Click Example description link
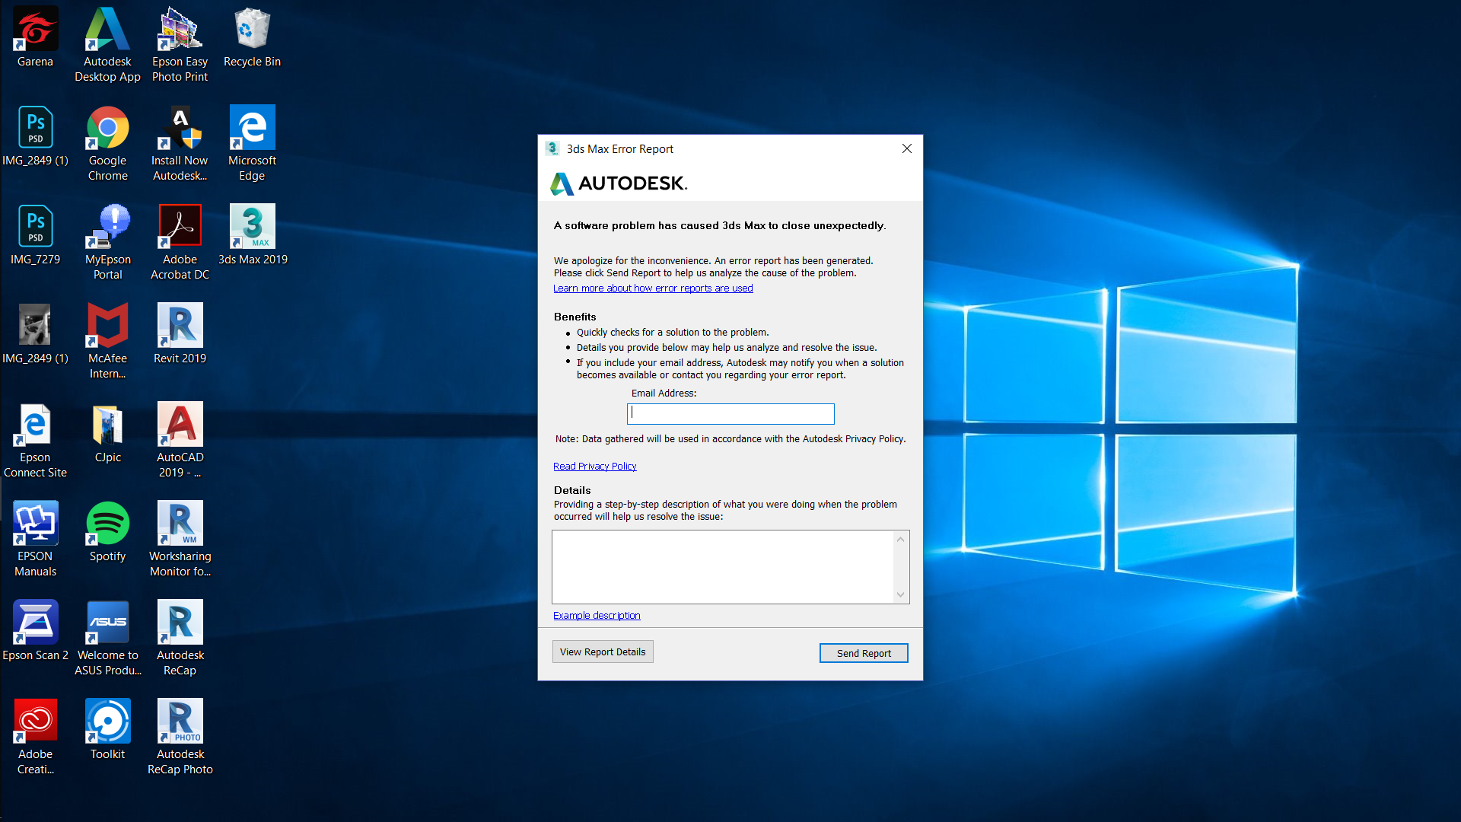The width and height of the screenshot is (1461, 822). click(x=595, y=615)
